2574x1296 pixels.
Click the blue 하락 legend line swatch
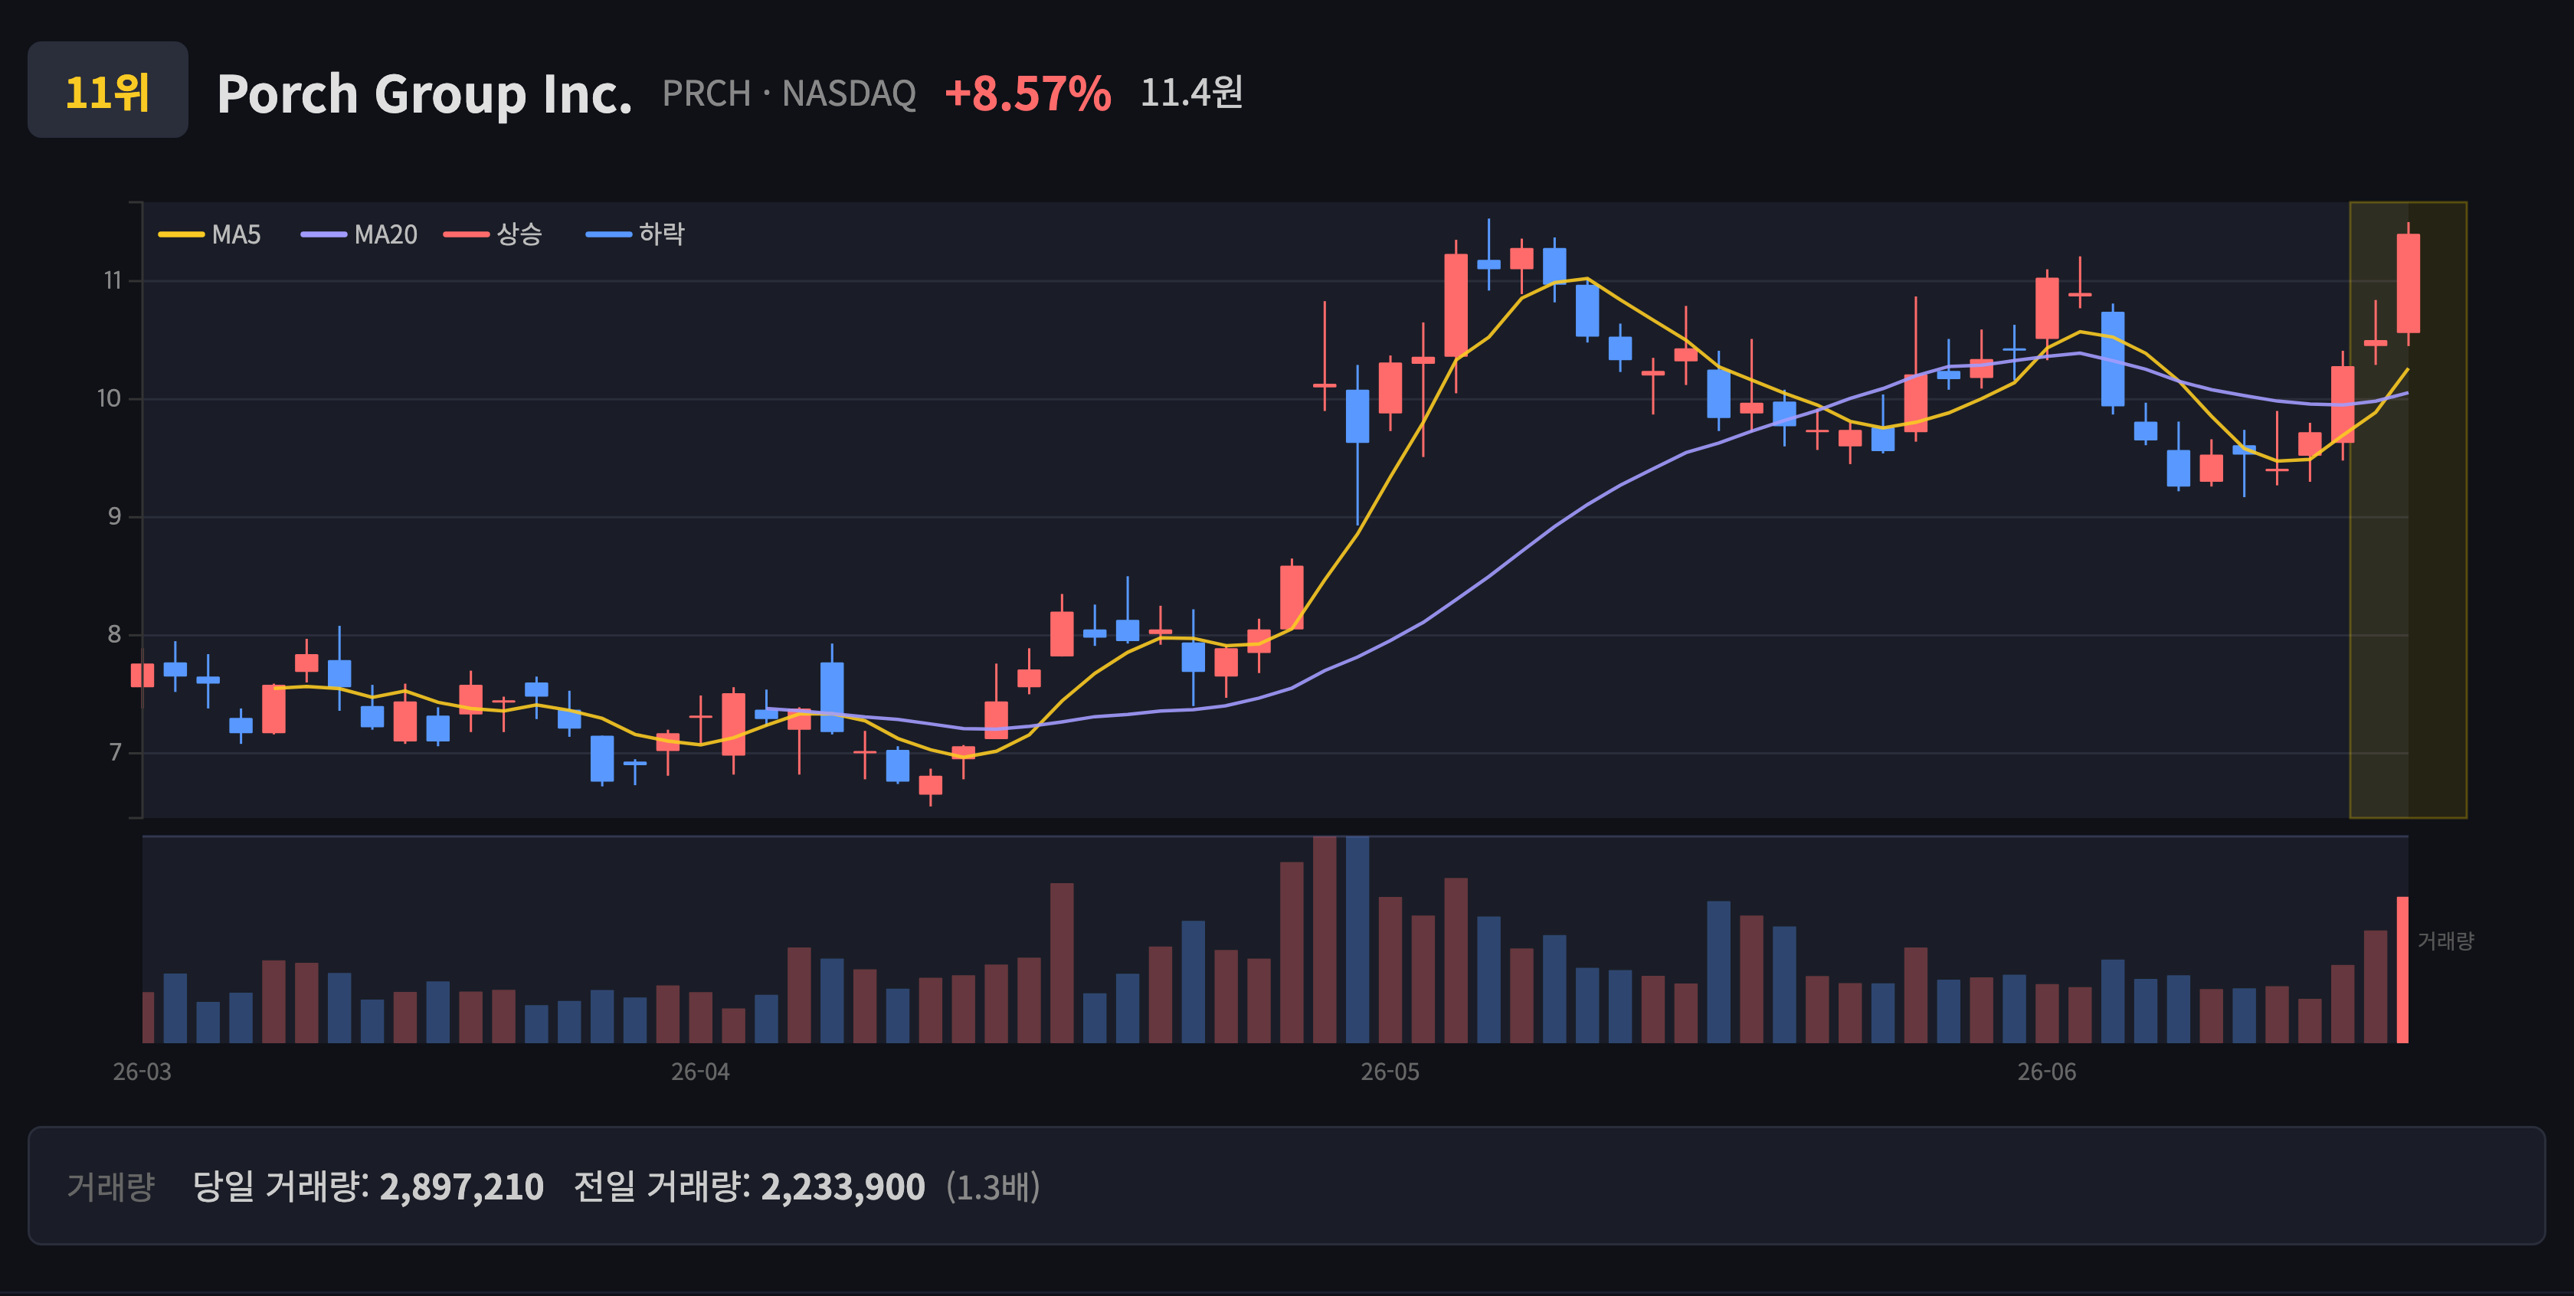(x=608, y=235)
